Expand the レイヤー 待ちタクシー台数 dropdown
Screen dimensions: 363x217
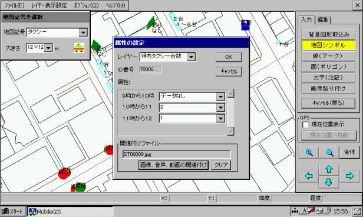click(x=191, y=57)
